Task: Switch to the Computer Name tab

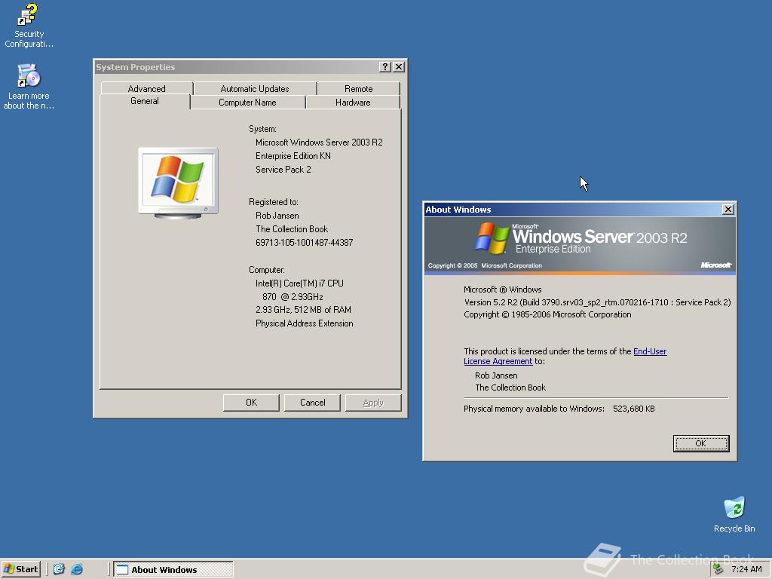Action: click(247, 103)
